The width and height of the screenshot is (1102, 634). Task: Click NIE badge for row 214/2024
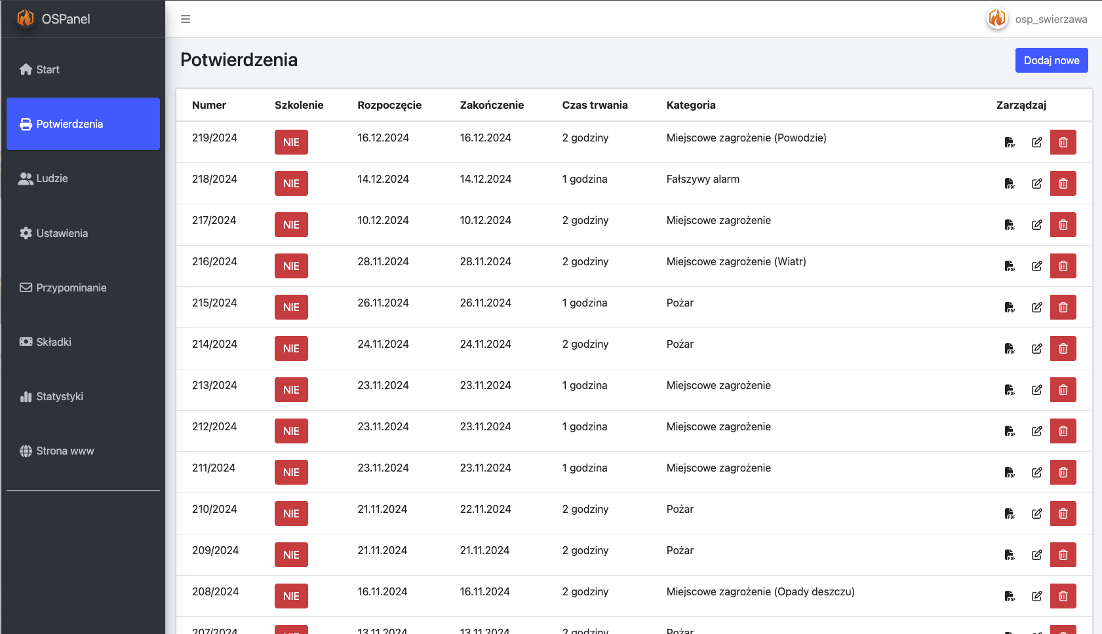291,348
